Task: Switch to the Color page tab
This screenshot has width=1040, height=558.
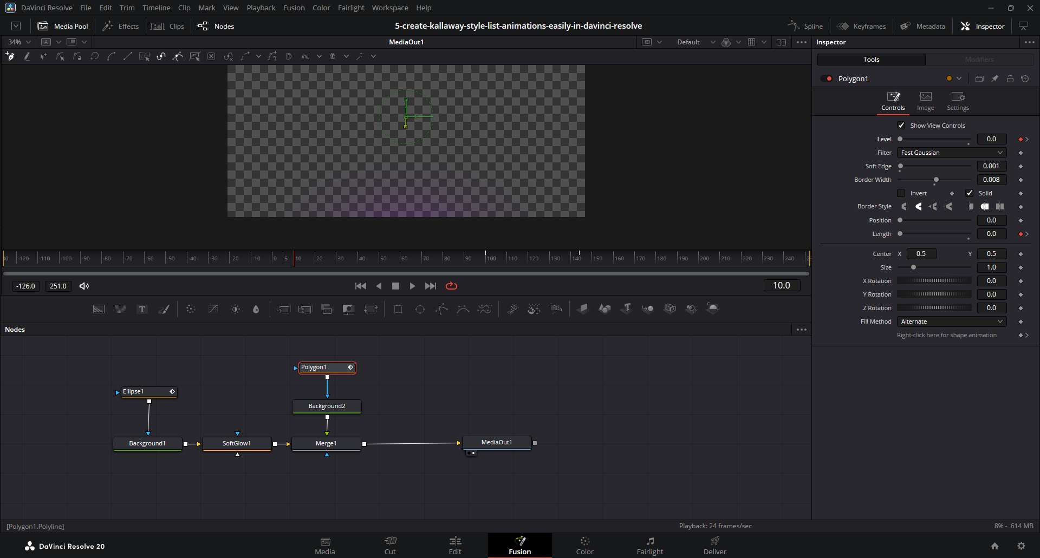Action: point(584,546)
